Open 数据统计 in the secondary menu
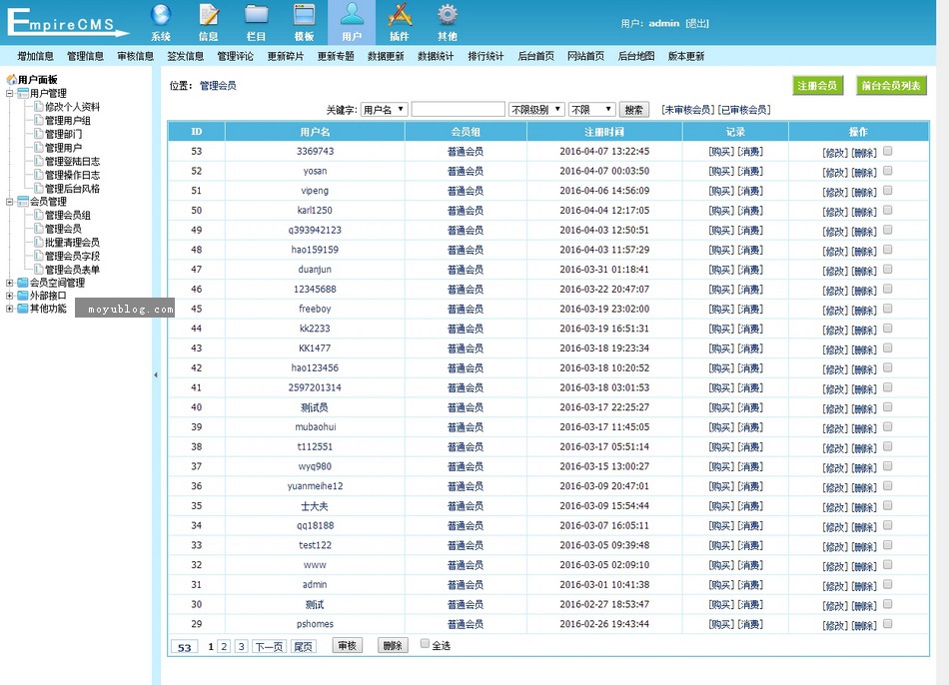Image resolution: width=949 pixels, height=685 pixels. tap(436, 57)
